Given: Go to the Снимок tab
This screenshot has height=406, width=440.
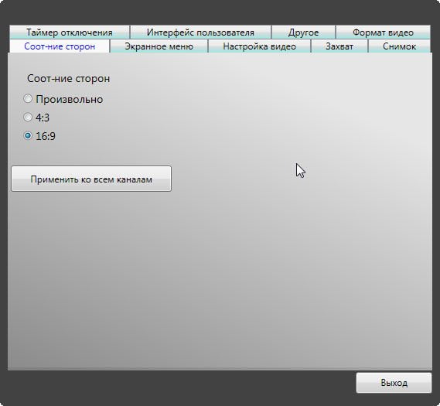Looking at the screenshot, I should pos(399,46).
